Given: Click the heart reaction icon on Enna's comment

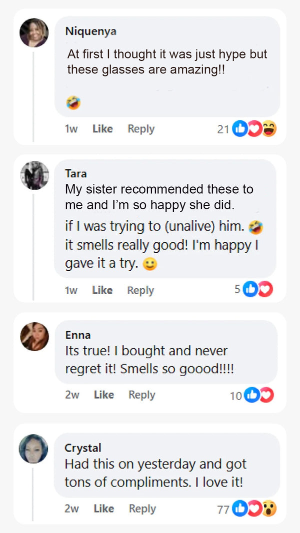Looking at the screenshot, I should pyautogui.click(x=266, y=395).
